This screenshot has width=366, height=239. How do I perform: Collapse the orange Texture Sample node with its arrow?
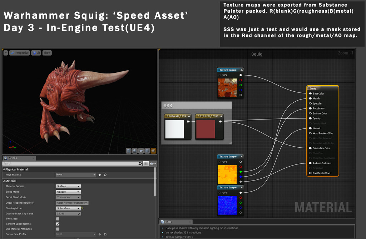pos(242,70)
